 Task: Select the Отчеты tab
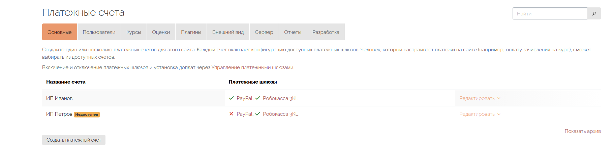click(x=293, y=32)
